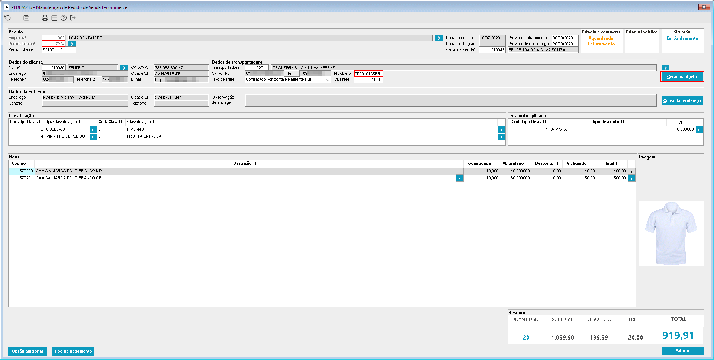Save the order with the diskette icon

click(x=26, y=18)
